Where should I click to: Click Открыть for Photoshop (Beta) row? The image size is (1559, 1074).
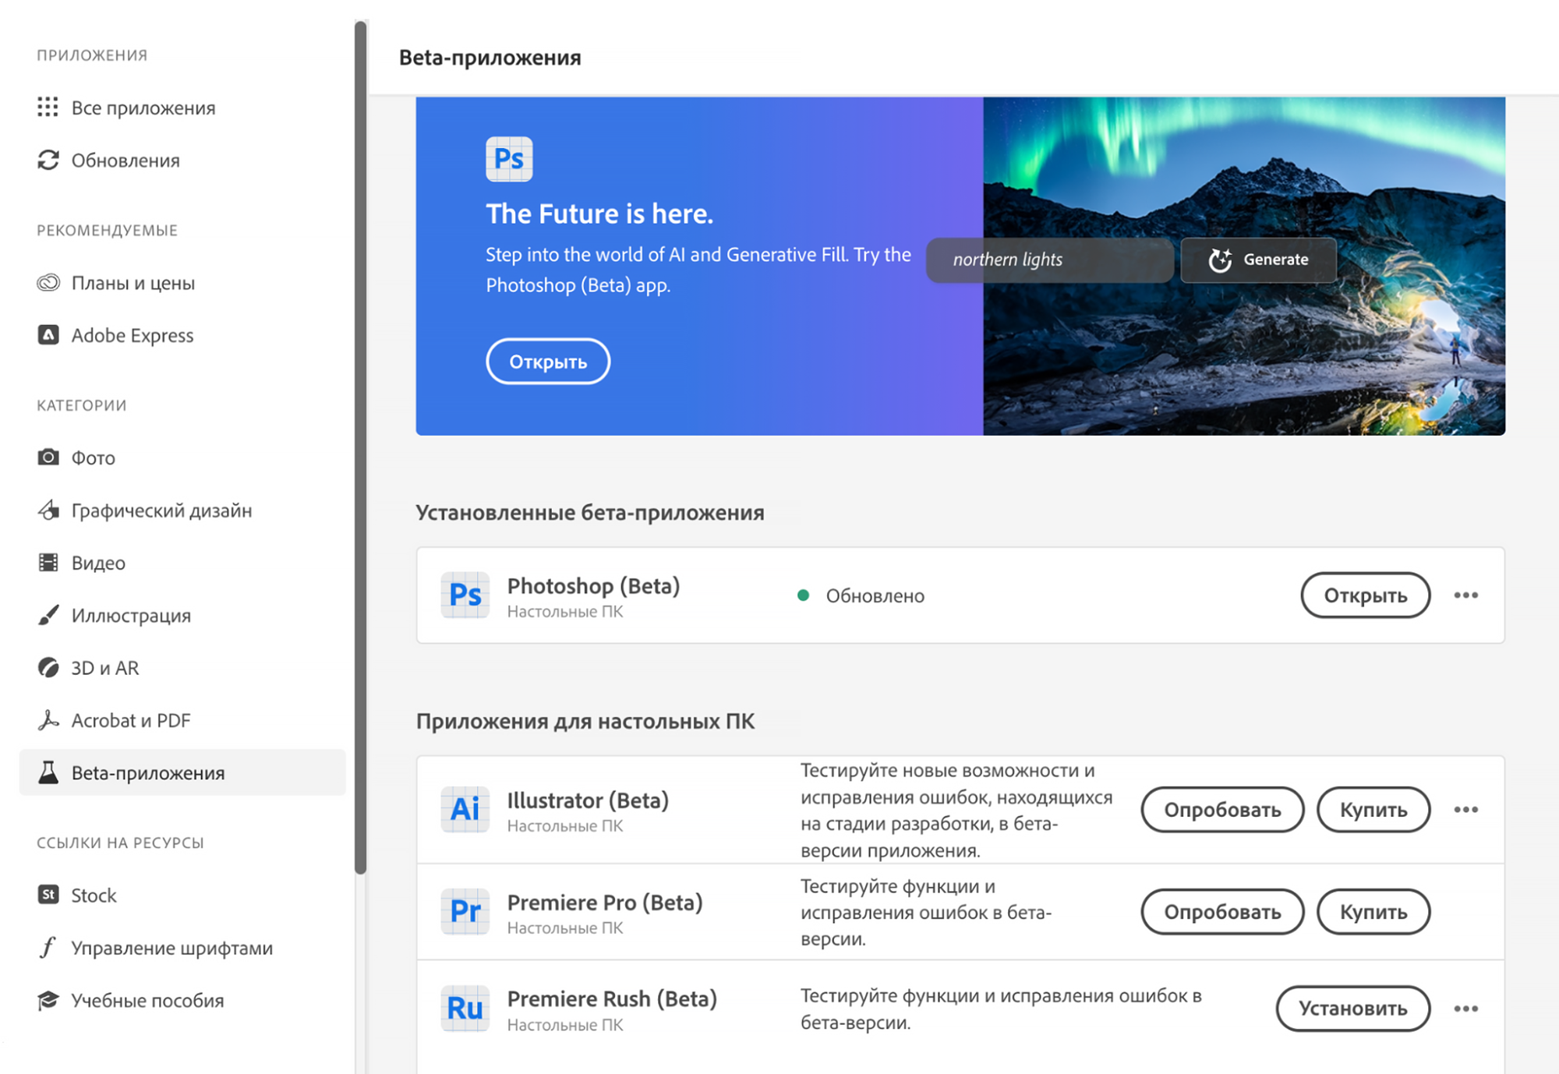pos(1365,595)
